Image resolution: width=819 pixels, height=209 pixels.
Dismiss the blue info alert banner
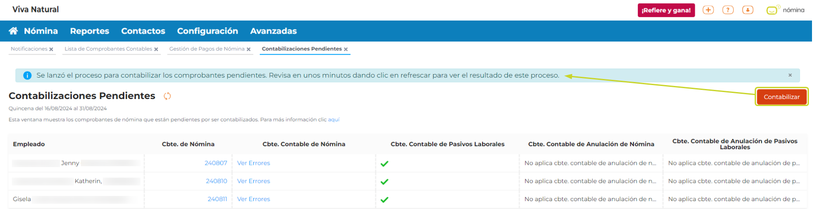(x=790, y=75)
